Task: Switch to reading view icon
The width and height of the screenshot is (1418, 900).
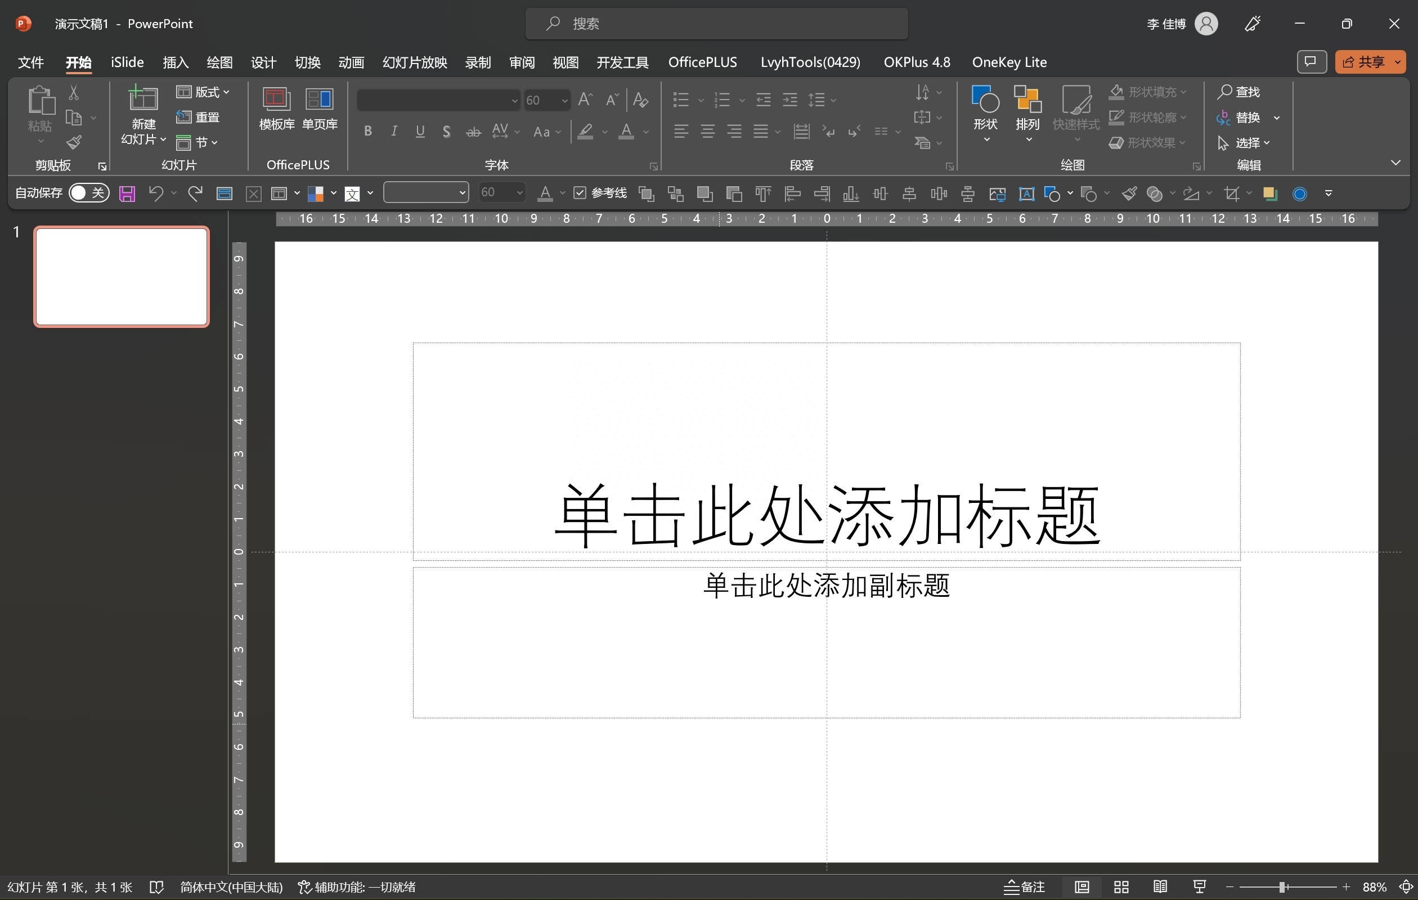Action: 1160,886
